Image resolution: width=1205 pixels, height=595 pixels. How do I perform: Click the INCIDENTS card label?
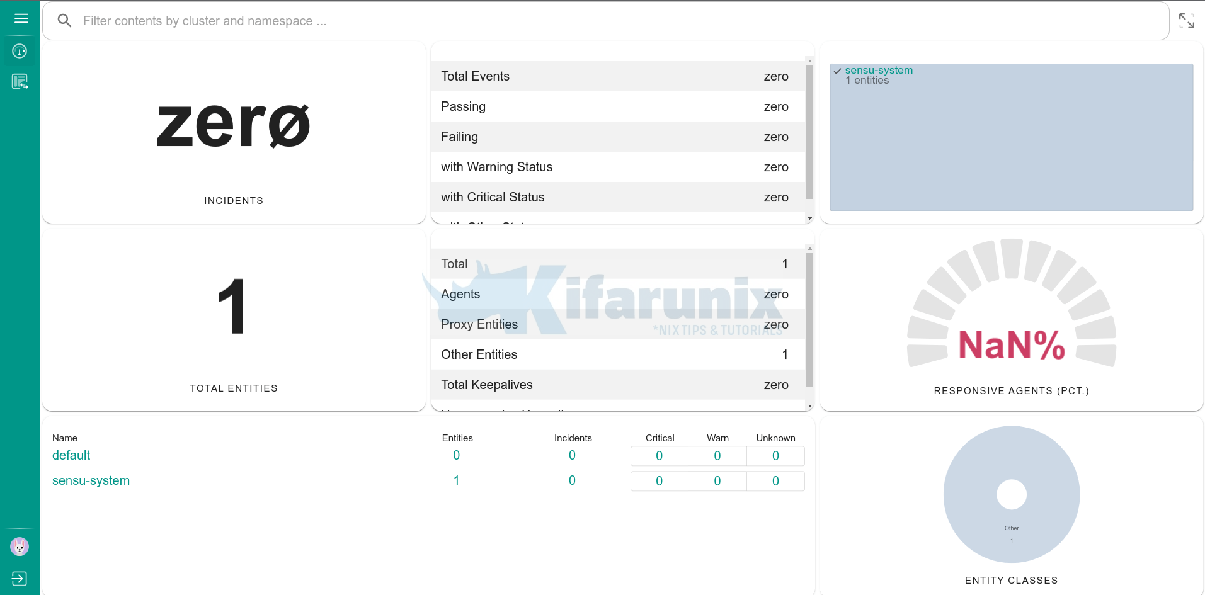pos(234,201)
